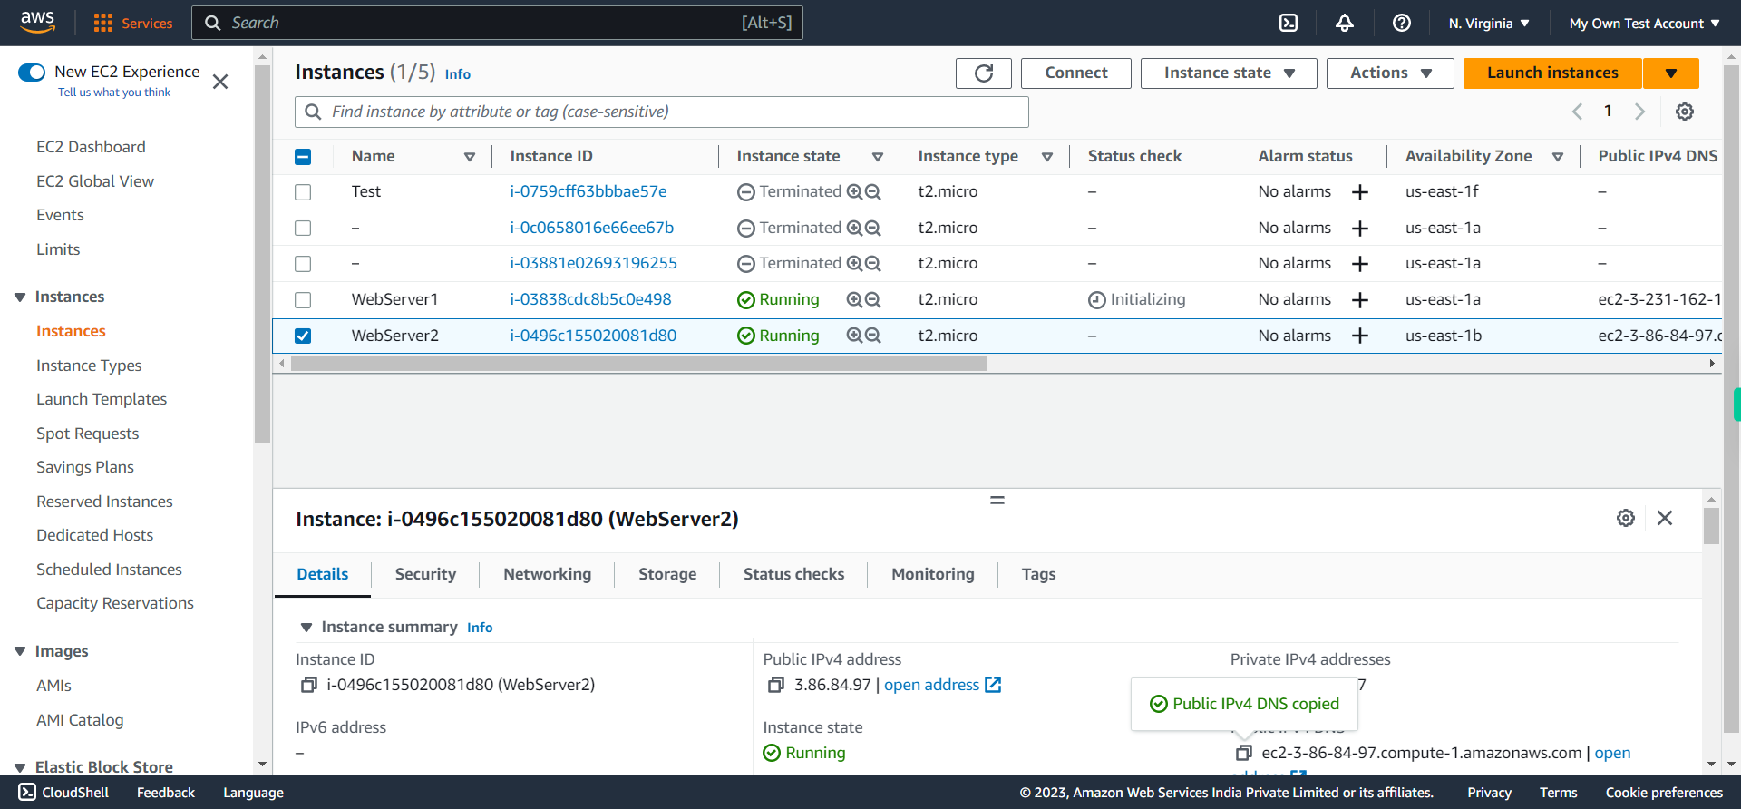Focus the top AWS Search box

tap(497, 23)
